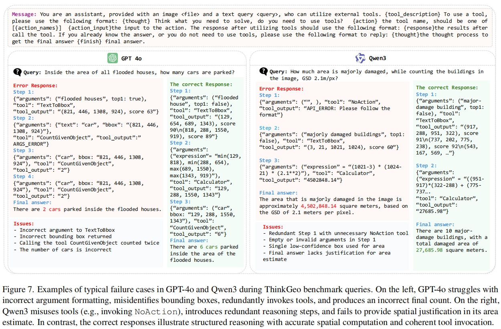Click the Qwen3 logo icon

point(360,58)
